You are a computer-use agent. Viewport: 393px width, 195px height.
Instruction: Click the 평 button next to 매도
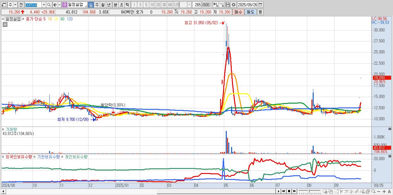260,12
